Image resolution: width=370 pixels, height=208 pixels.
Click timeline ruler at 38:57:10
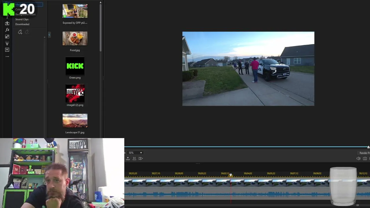(156, 174)
